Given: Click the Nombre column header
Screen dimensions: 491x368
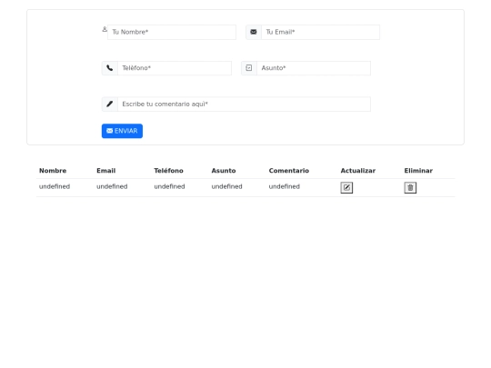Looking at the screenshot, I should tap(53, 171).
